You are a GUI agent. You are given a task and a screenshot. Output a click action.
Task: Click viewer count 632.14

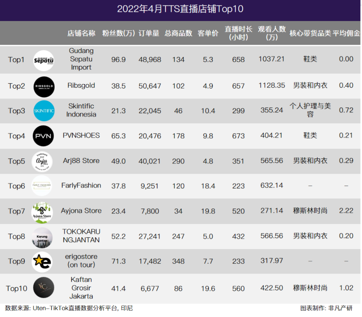[x=272, y=186]
